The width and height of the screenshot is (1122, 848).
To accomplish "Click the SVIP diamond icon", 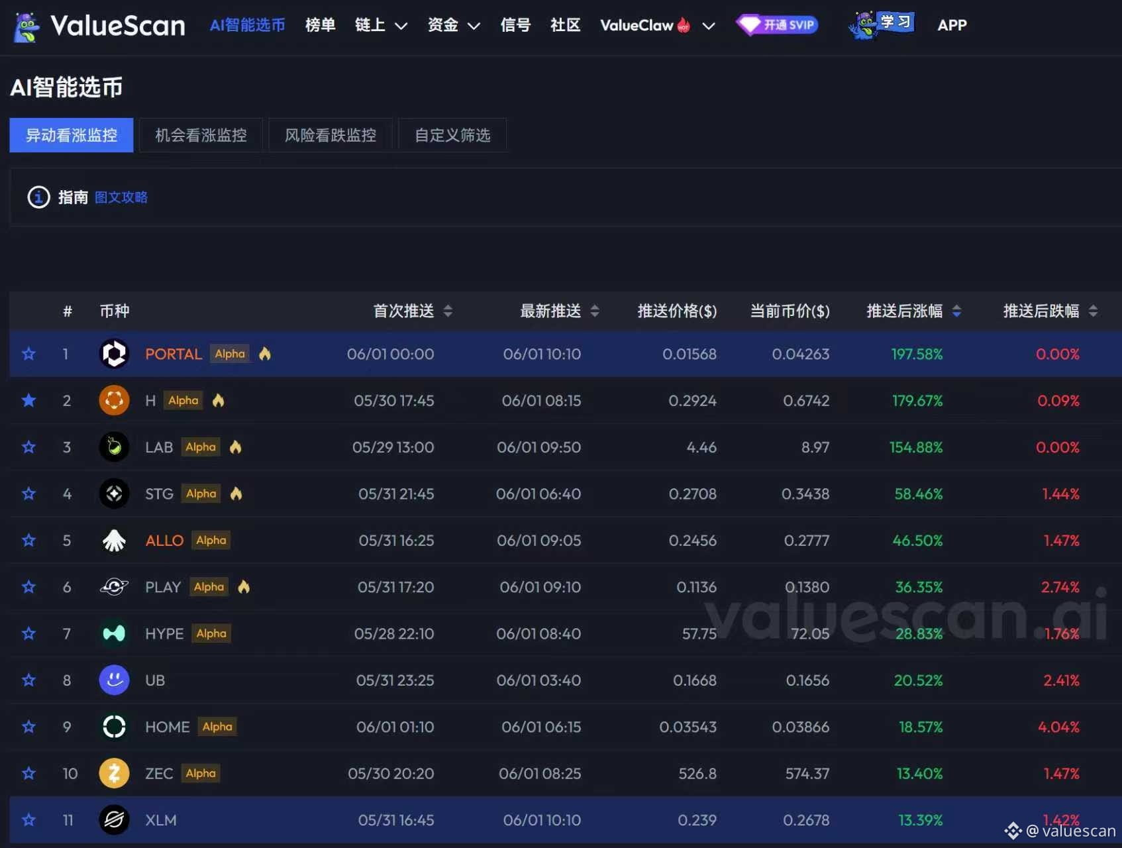I will click(x=749, y=25).
